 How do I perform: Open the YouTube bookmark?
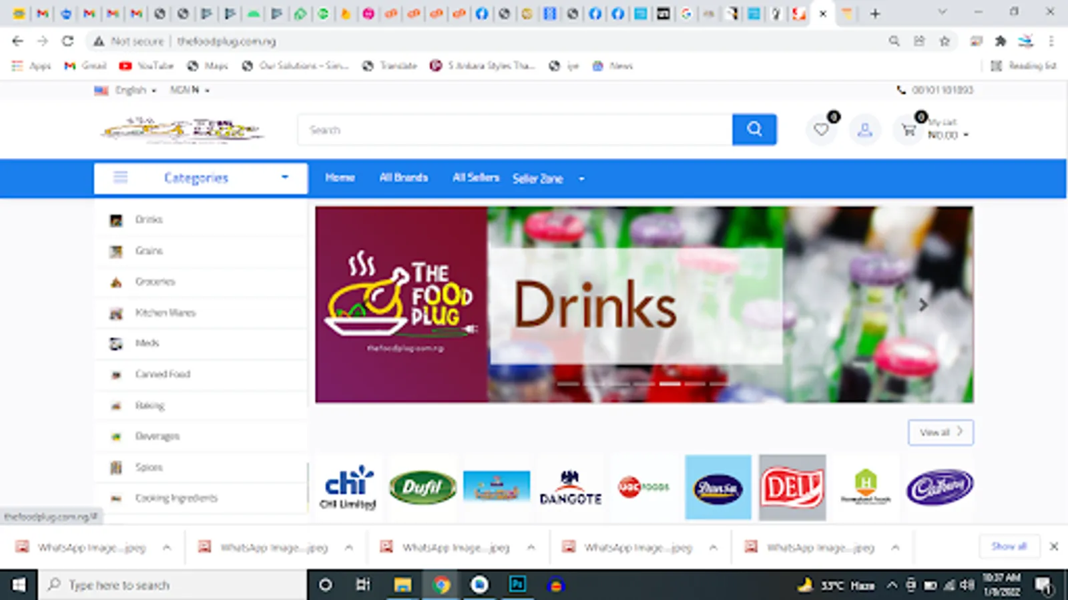146,65
